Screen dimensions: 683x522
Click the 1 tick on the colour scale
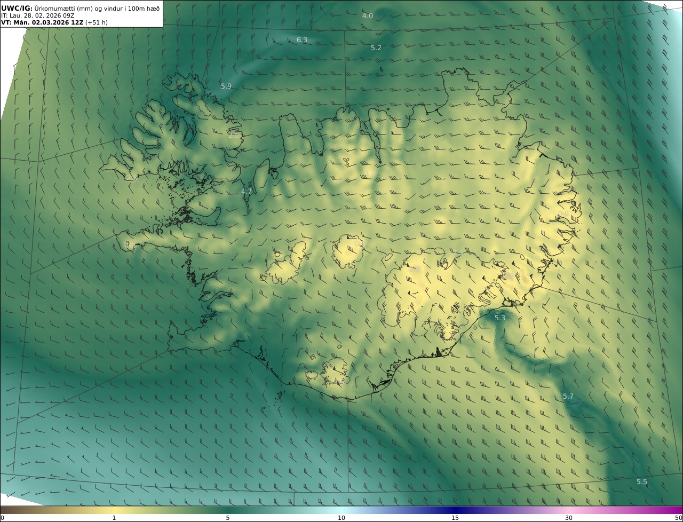click(x=114, y=518)
